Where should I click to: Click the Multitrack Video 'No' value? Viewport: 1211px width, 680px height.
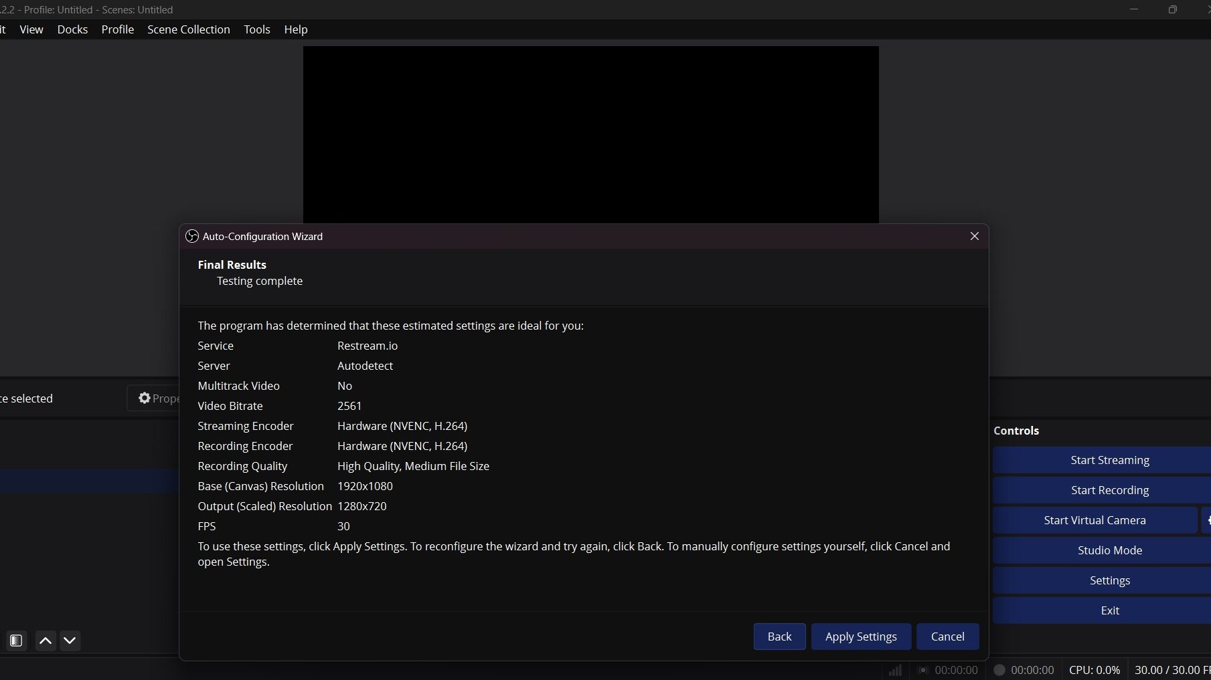point(345,386)
